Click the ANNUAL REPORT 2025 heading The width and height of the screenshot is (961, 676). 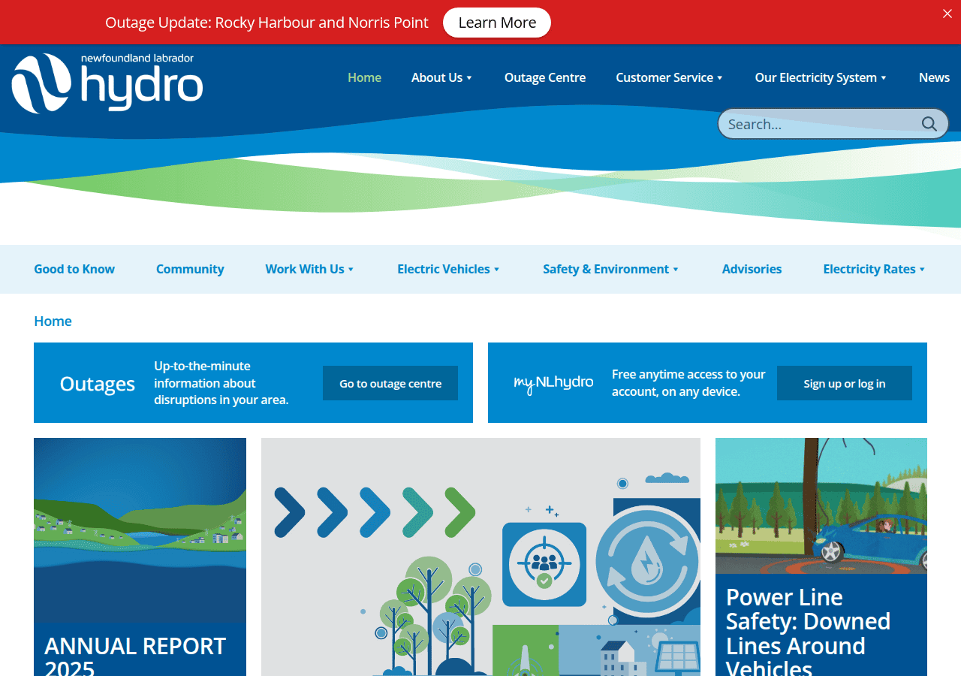[x=135, y=657]
